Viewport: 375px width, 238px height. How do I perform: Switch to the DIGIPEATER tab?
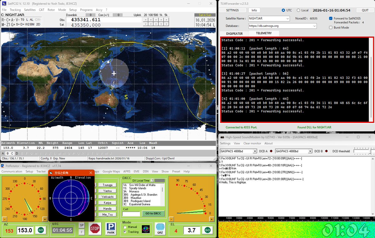point(235,34)
